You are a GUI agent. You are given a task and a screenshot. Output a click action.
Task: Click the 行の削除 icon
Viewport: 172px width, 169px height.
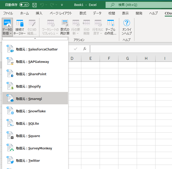pyautogui.click(x=87, y=23)
